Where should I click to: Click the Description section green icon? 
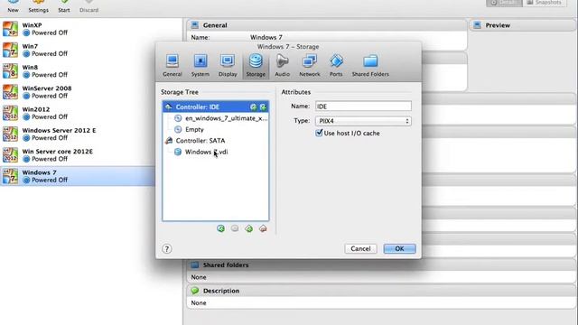click(x=195, y=291)
